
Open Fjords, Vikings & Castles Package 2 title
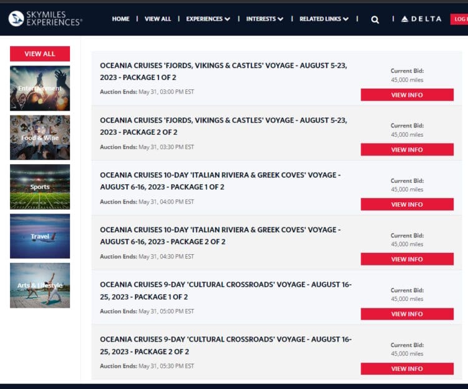point(223,126)
